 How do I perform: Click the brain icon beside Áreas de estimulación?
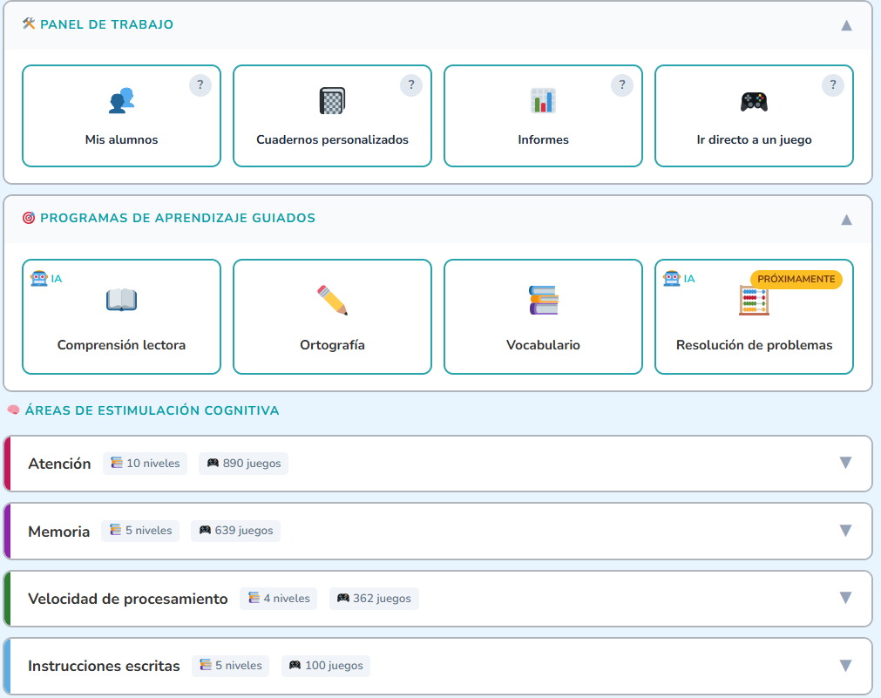pos(13,410)
